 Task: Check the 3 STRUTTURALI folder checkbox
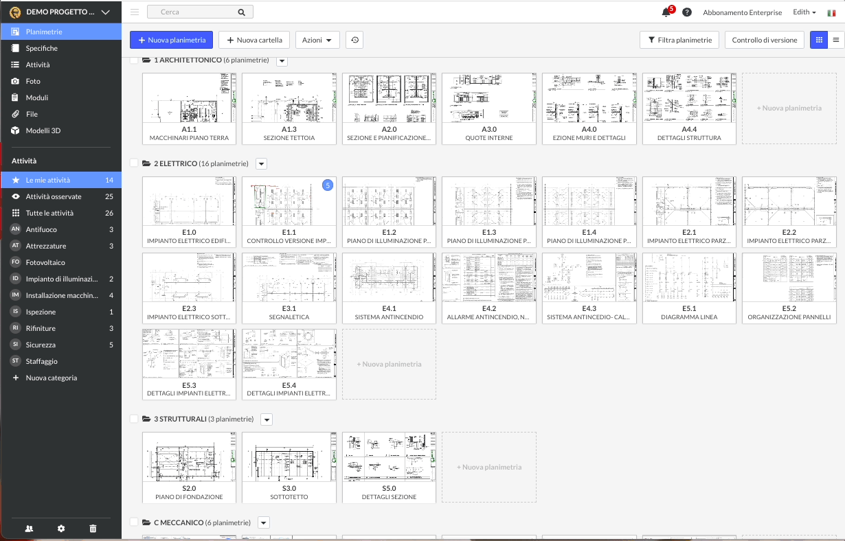pos(134,419)
